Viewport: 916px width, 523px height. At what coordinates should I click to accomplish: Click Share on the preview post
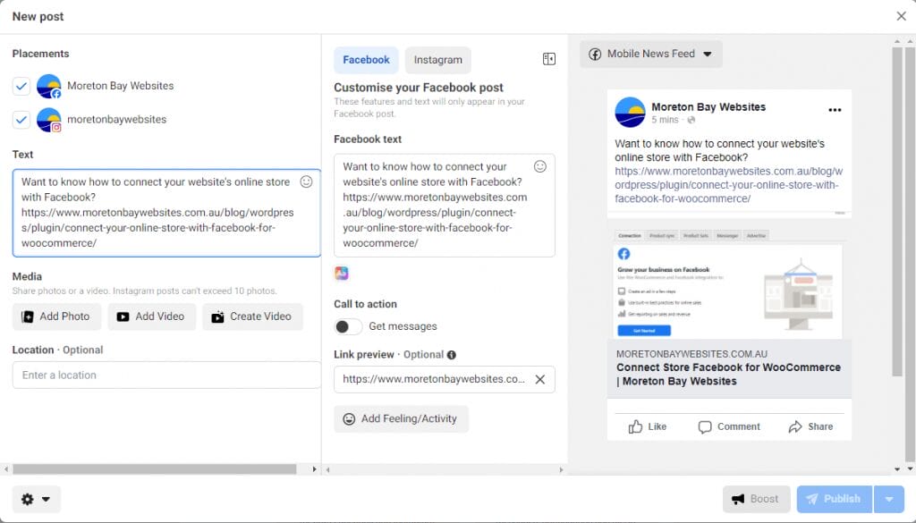810,426
